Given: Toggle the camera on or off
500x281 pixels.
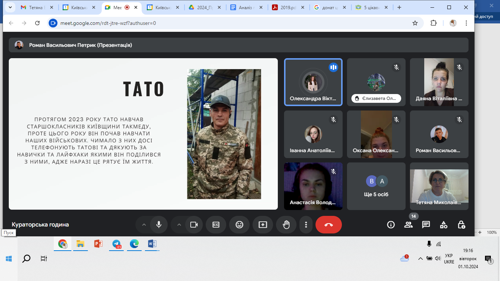Looking at the screenshot, I should tap(194, 225).
